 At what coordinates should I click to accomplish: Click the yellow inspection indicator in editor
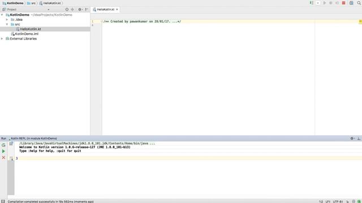pos(360,21)
